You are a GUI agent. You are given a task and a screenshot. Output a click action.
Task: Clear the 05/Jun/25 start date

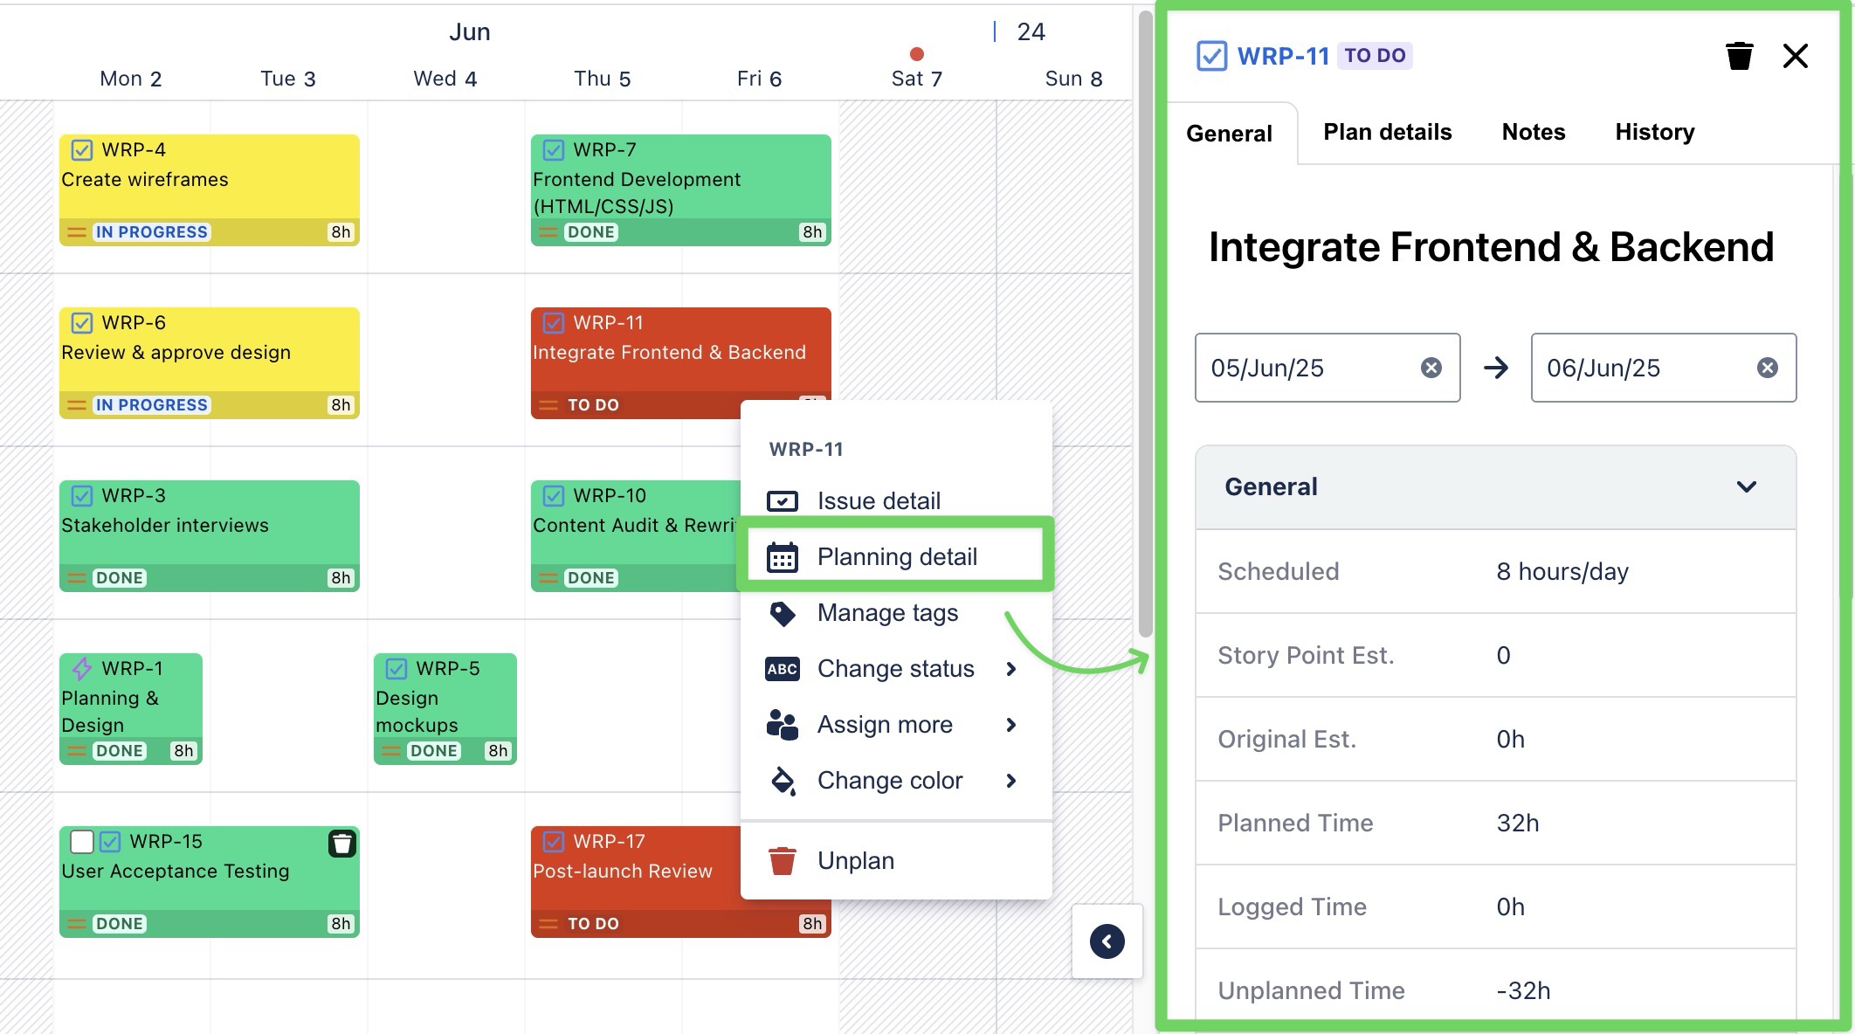pos(1430,368)
